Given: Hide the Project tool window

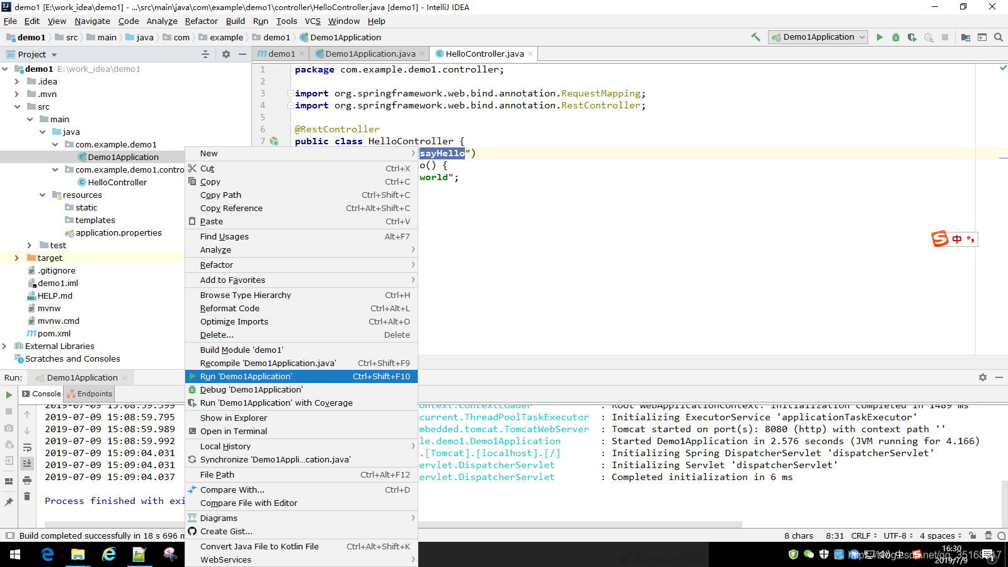Looking at the screenshot, I should [x=243, y=54].
